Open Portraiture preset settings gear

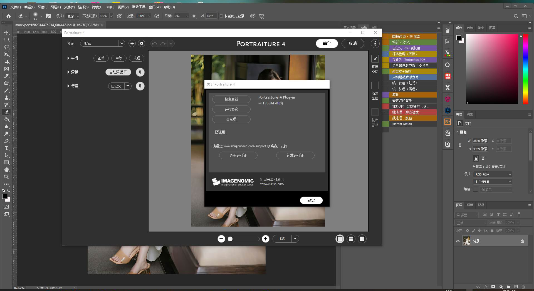[142, 43]
